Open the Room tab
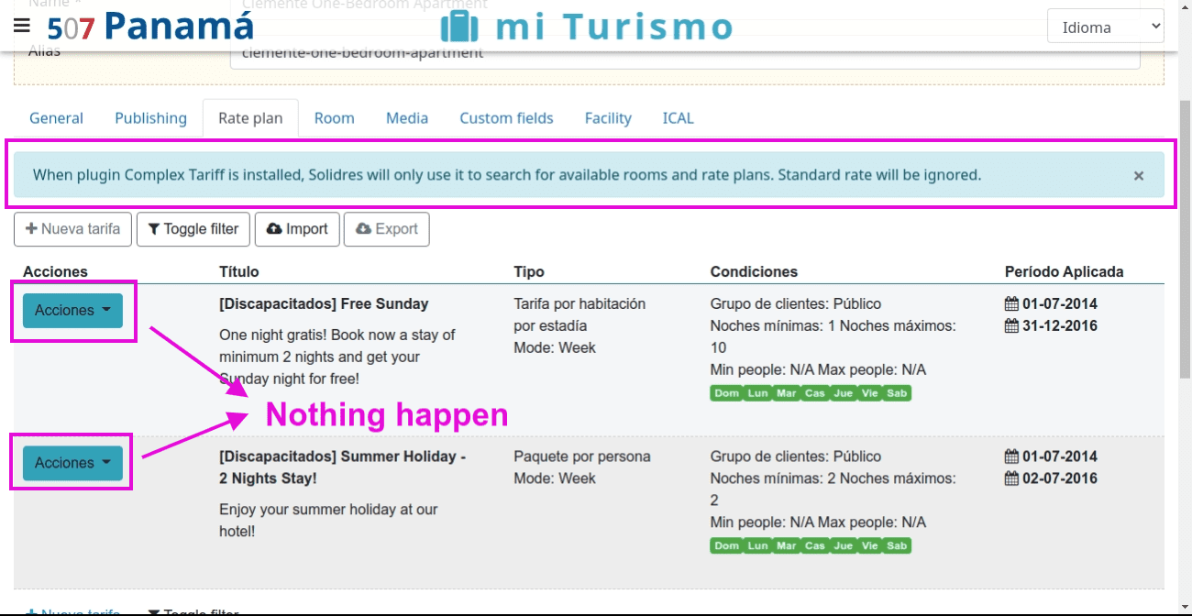 334,118
